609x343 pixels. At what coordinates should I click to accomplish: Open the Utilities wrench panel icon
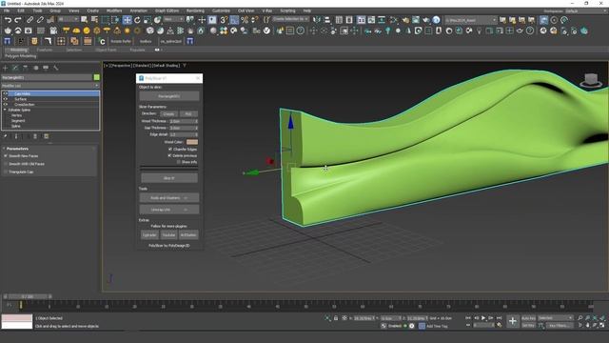tap(56, 68)
